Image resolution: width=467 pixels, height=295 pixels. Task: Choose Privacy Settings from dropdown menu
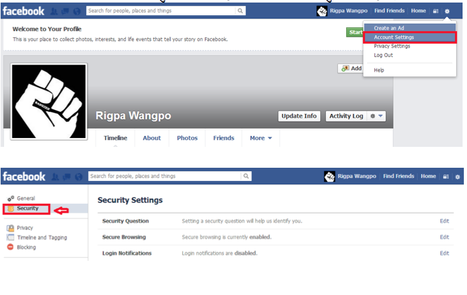[x=409, y=46]
